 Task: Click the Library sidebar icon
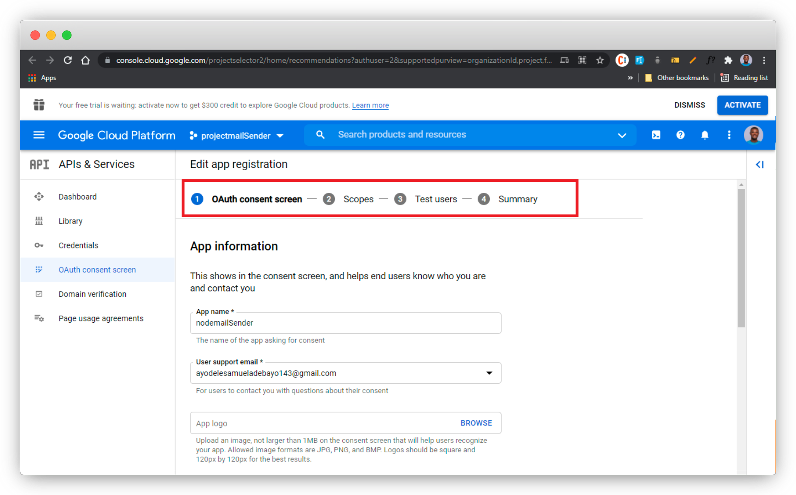tap(39, 221)
